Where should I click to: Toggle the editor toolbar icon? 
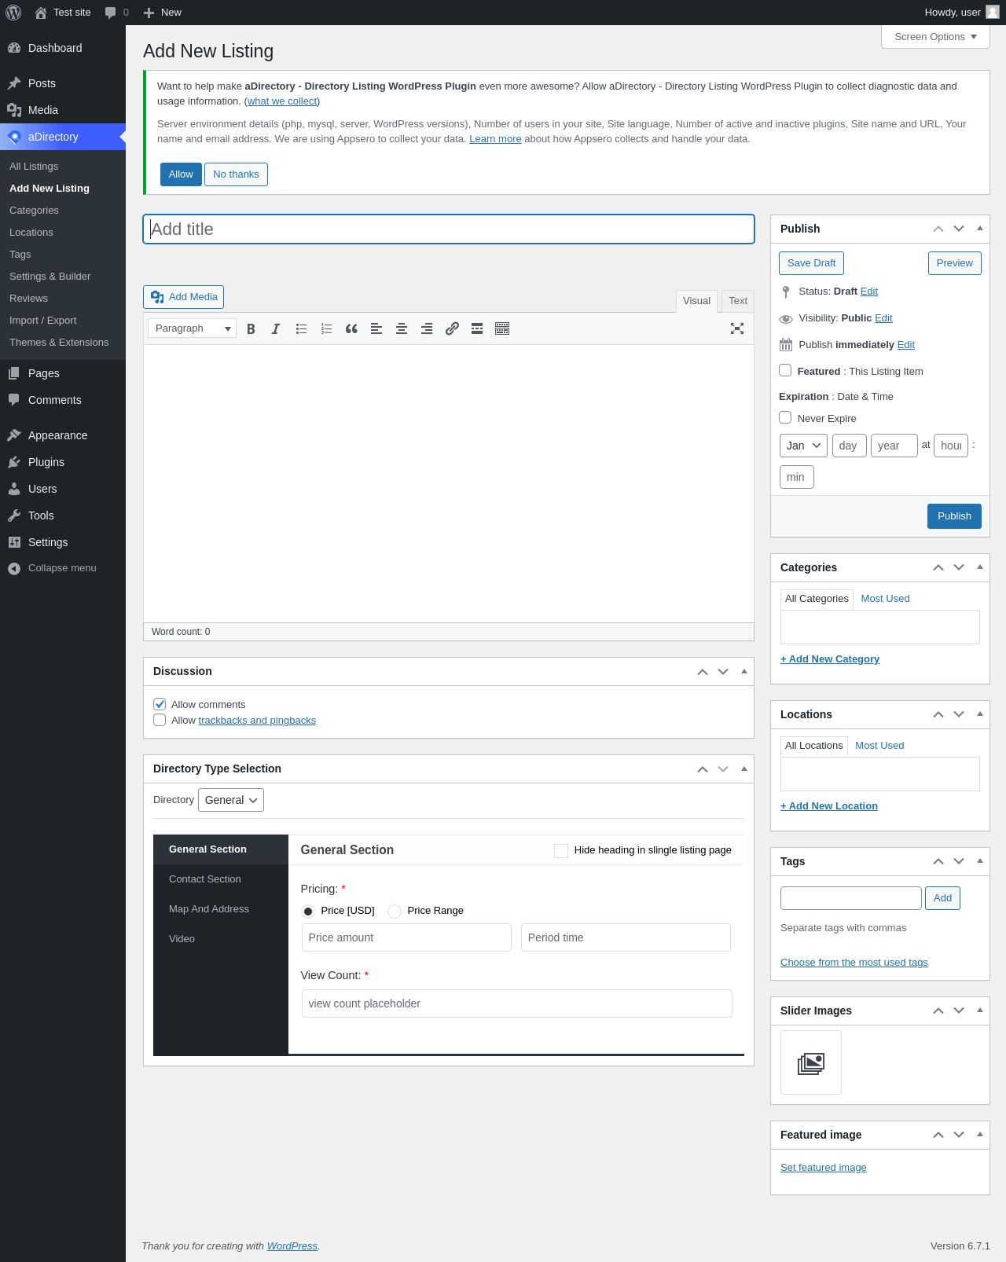tap(502, 328)
